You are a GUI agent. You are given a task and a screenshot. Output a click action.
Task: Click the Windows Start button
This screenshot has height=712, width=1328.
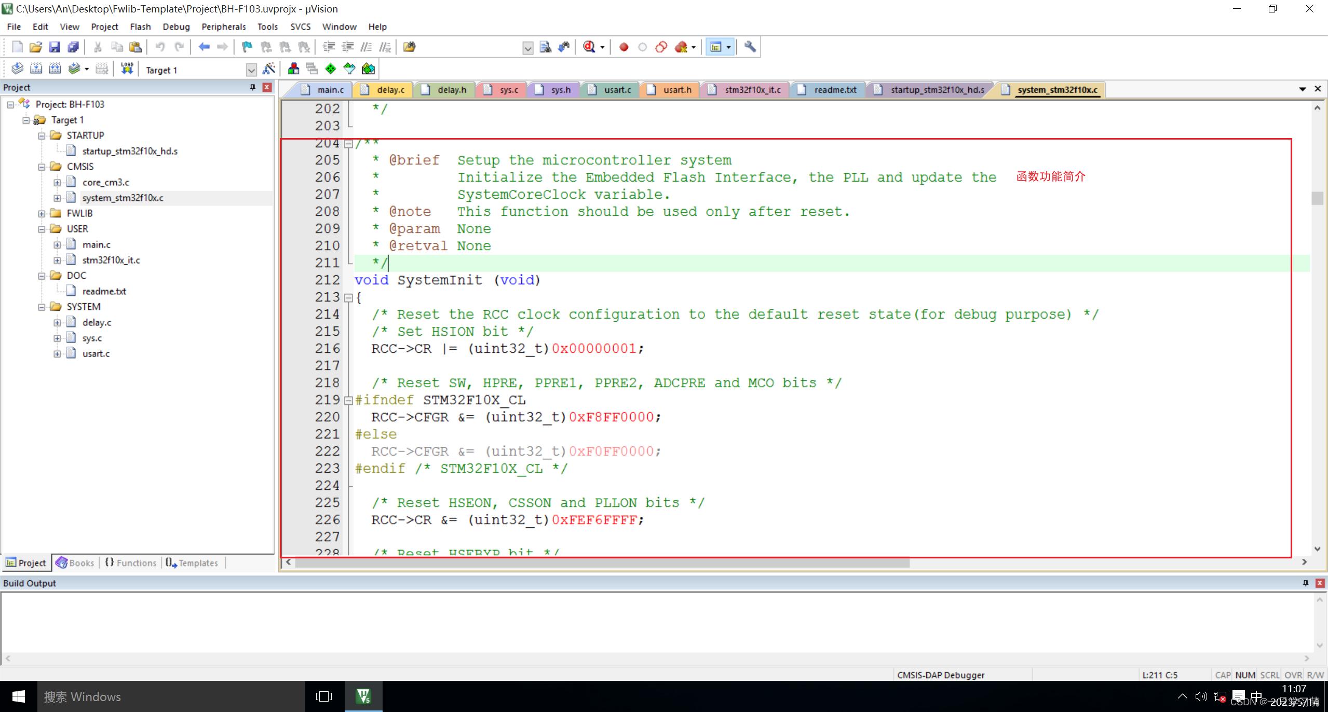(19, 696)
